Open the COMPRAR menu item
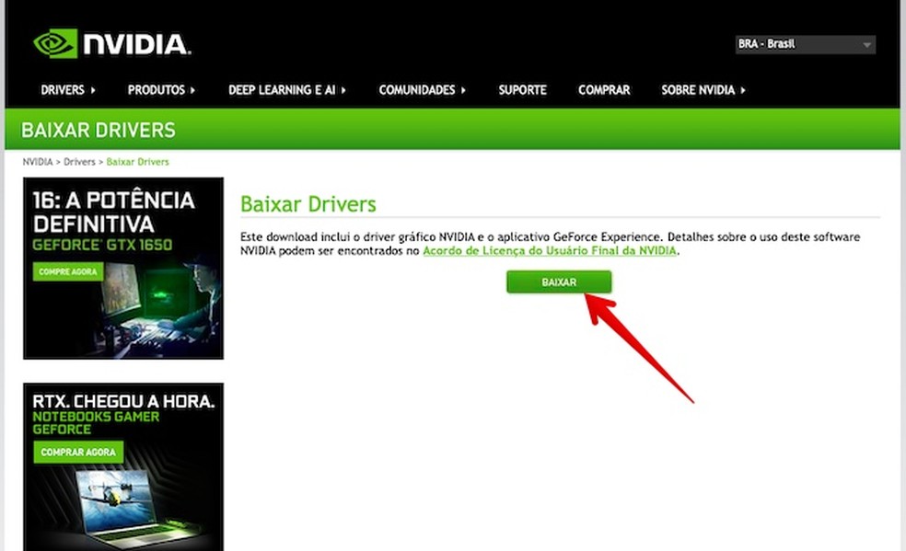 pyautogui.click(x=604, y=90)
